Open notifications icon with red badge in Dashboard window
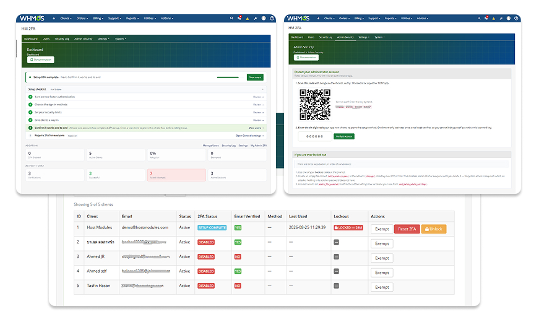The width and height of the screenshot is (552, 311). coord(239,18)
